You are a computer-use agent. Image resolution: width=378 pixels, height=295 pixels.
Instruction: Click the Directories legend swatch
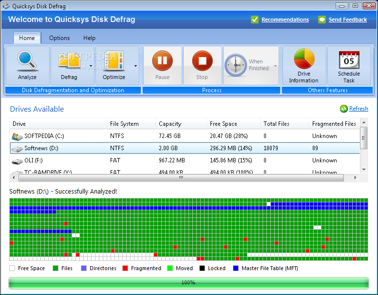click(84, 268)
